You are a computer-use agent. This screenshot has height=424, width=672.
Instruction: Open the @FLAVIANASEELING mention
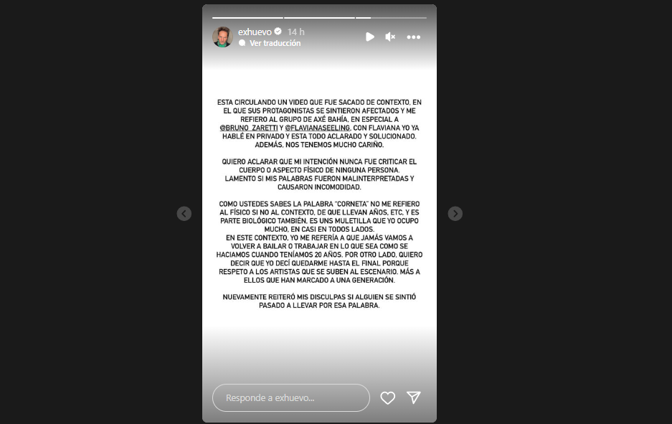pyautogui.click(x=318, y=128)
